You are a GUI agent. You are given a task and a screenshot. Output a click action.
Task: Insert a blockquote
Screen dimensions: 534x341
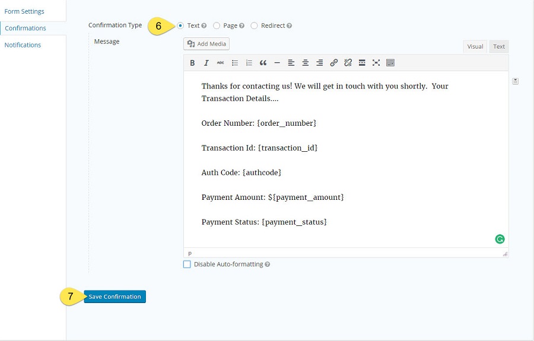[263, 63]
